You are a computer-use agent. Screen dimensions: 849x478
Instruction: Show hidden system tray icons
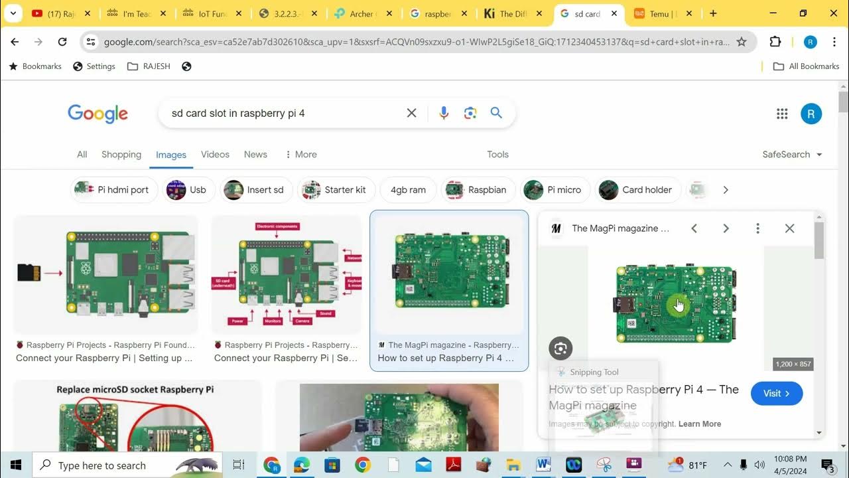[x=728, y=465]
